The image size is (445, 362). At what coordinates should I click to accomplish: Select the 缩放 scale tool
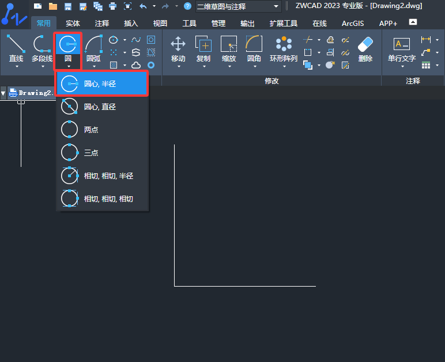229,49
